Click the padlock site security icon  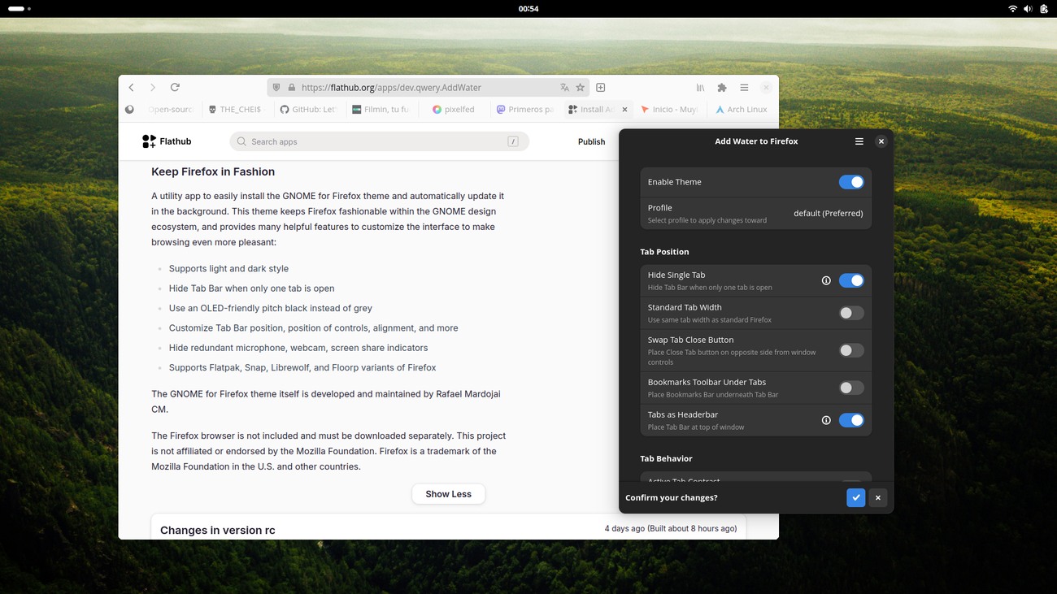point(292,88)
